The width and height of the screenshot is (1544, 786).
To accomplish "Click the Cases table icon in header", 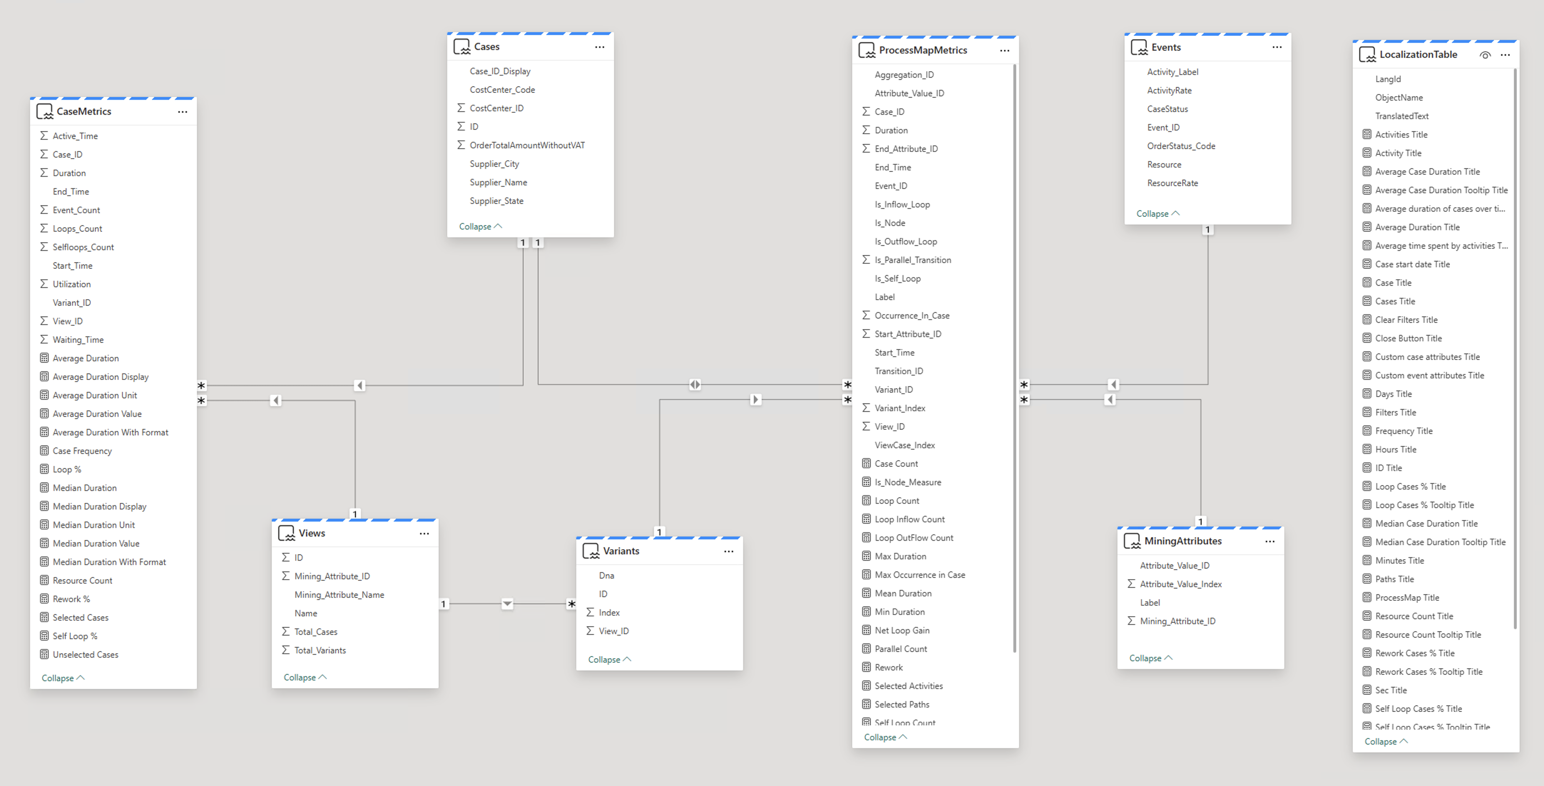I will [461, 47].
